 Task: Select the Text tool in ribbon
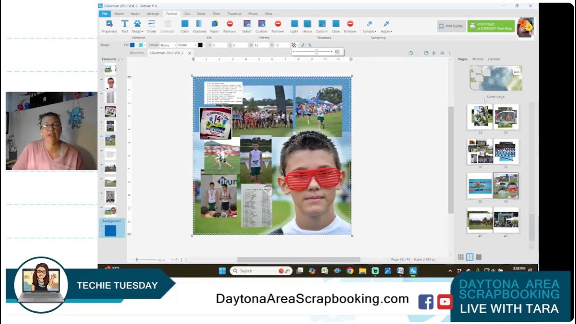pyautogui.click(x=125, y=26)
